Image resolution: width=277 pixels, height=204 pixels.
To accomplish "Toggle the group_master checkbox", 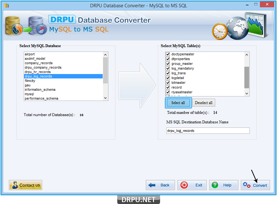I will pyautogui.click(x=168, y=64).
